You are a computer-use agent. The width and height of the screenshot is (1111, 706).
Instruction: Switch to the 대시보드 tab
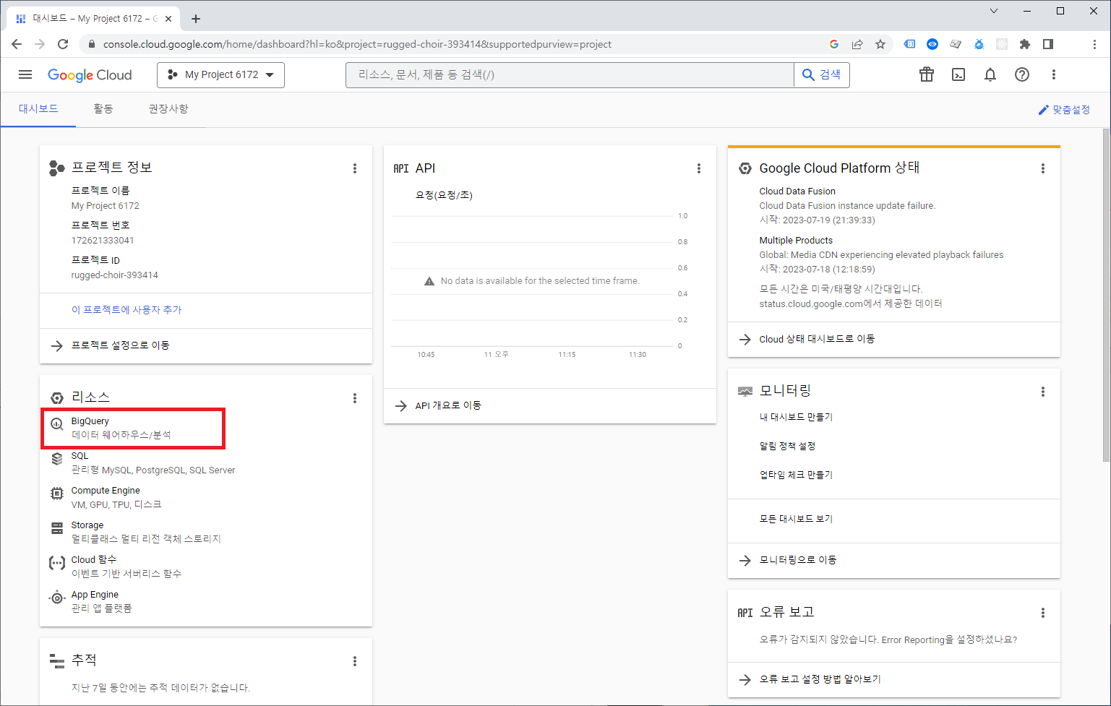pos(38,108)
